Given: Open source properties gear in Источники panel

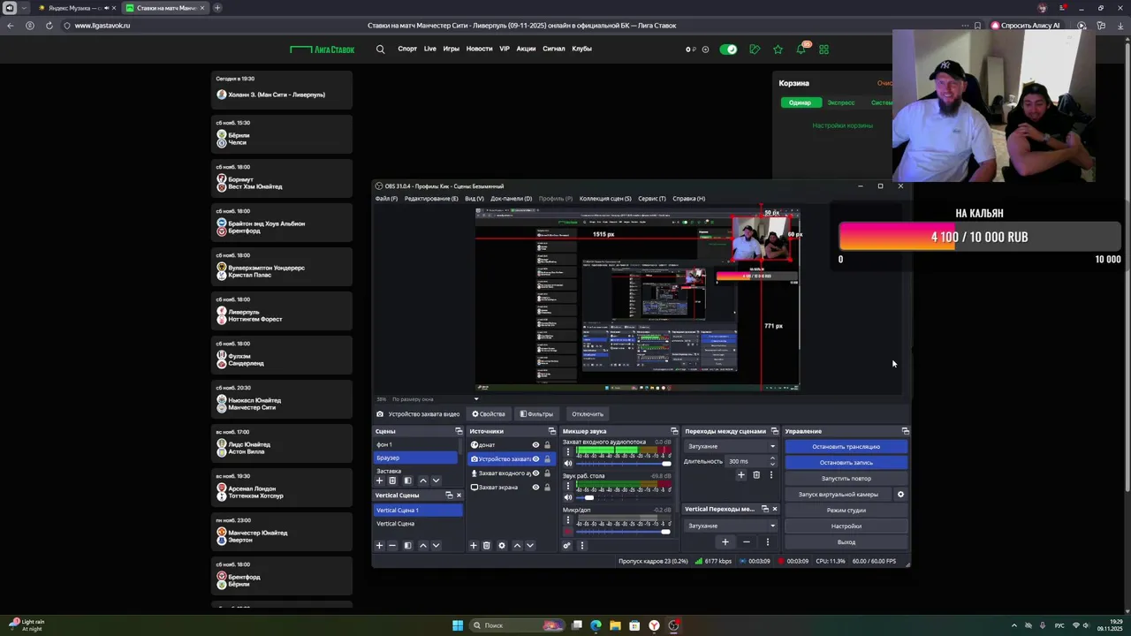Looking at the screenshot, I should [502, 545].
